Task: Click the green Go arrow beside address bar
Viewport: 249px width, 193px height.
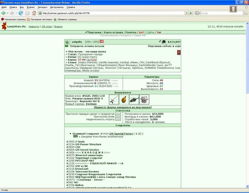Action: 191,13
